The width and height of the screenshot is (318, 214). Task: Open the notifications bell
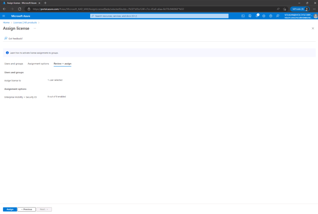pyautogui.click(x=257, y=16)
